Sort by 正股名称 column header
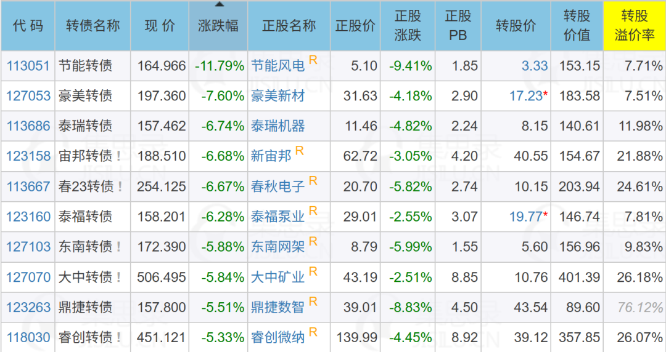 (x=289, y=26)
